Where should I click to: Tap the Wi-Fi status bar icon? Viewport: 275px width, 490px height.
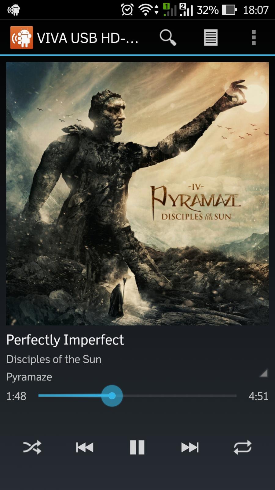(x=146, y=10)
